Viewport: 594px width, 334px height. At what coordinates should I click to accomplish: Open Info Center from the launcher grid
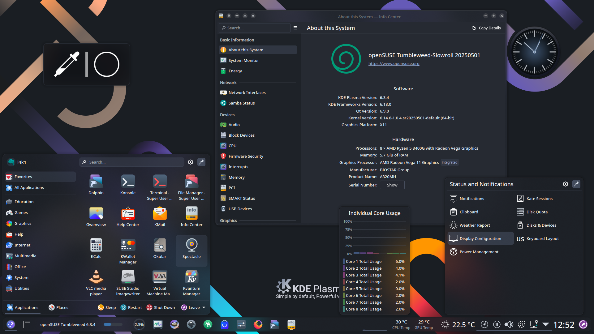coord(192,216)
